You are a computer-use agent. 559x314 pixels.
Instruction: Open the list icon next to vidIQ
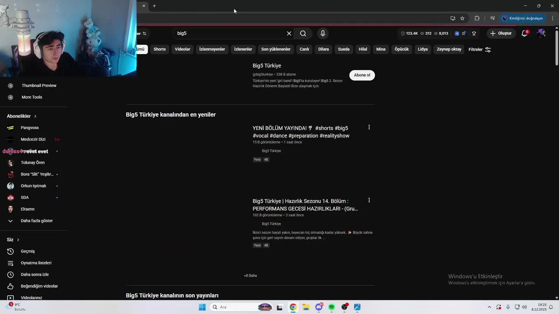(x=464, y=33)
